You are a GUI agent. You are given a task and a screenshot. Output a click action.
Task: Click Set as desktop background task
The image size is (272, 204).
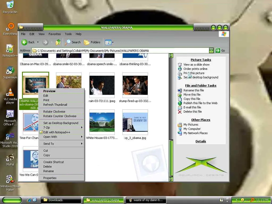201,77
